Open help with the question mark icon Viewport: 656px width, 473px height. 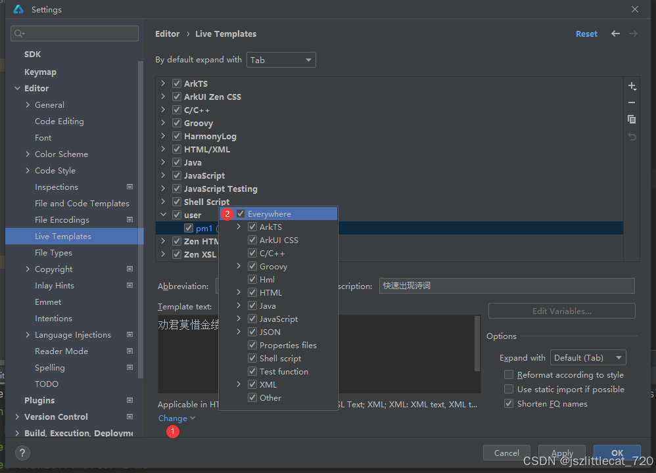(x=22, y=453)
